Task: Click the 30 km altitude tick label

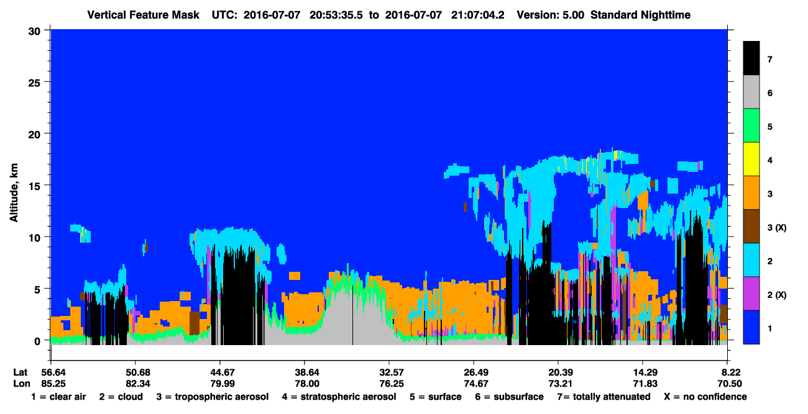Action: 36,30
